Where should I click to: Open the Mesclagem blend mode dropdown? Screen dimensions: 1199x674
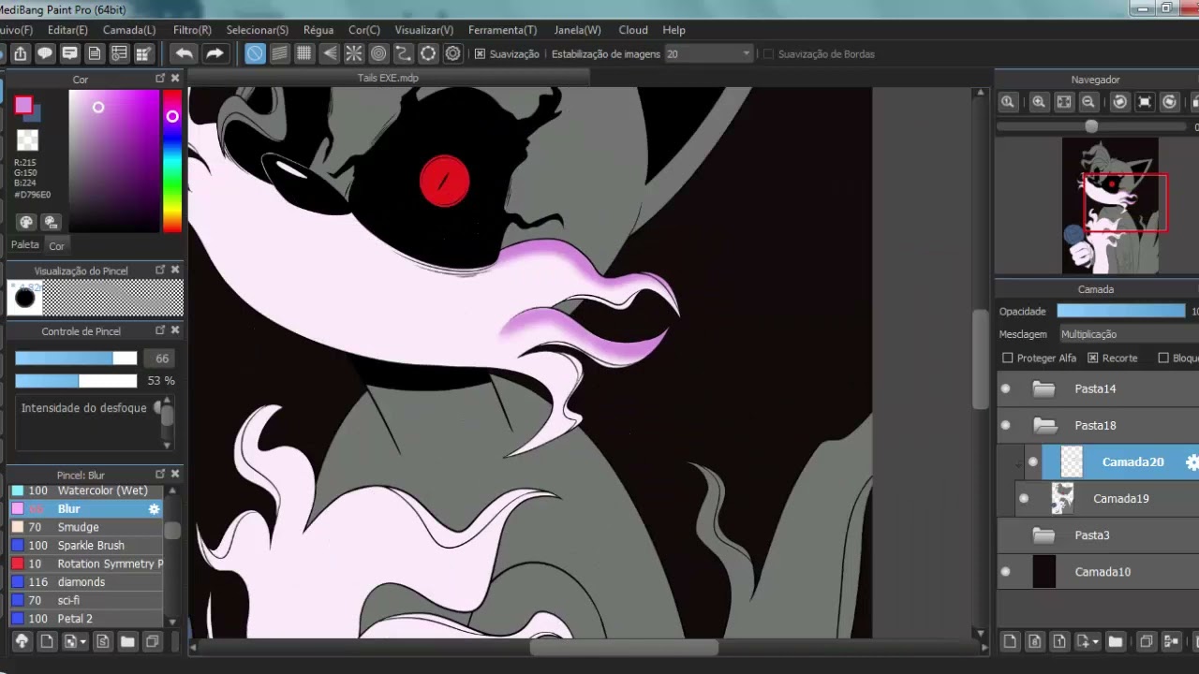click(1129, 334)
